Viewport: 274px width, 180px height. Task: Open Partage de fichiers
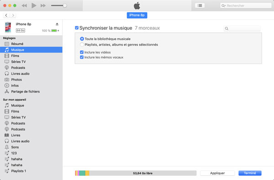tap(31, 92)
